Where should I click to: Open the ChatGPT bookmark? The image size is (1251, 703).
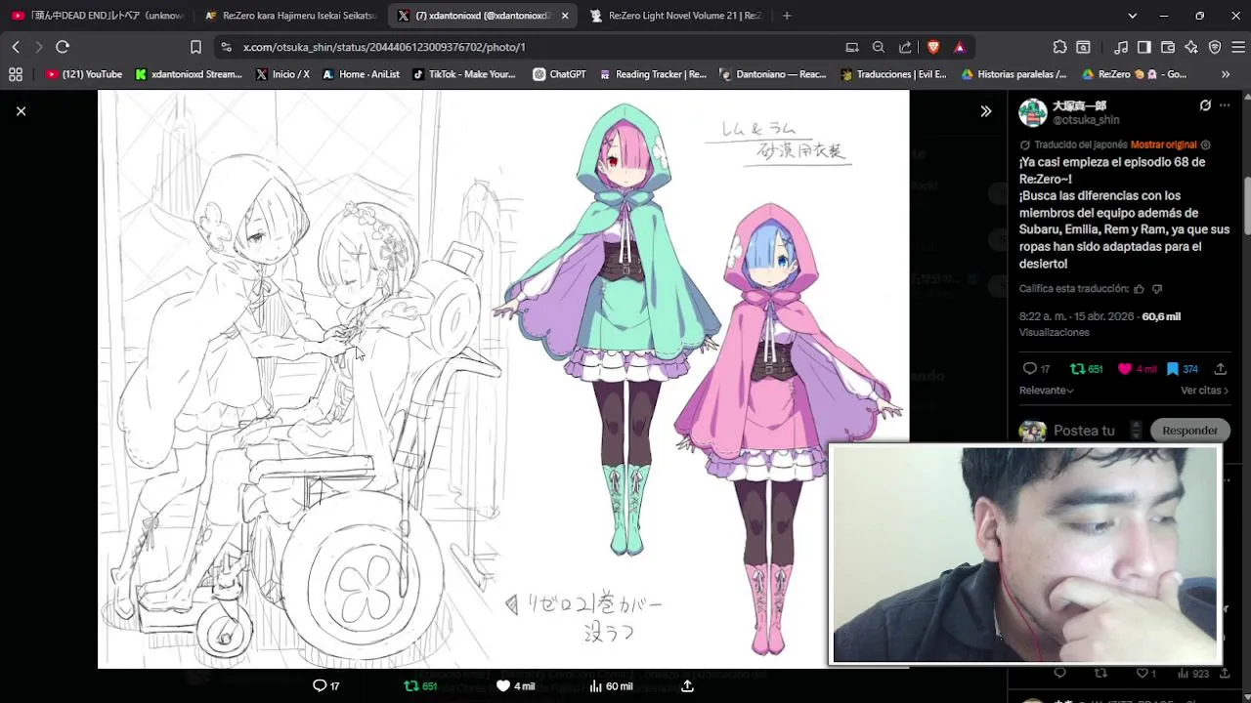(x=559, y=74)
